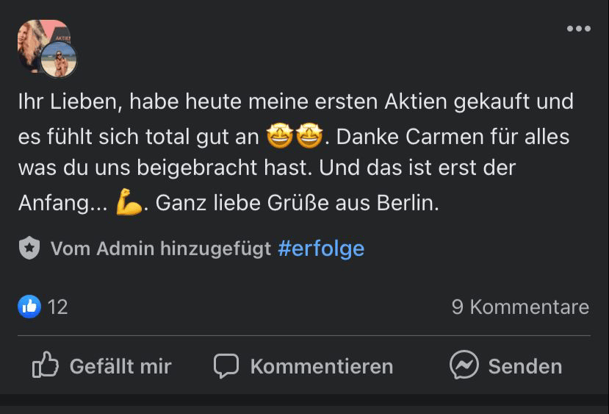Click the Messenger send icon

464,365
